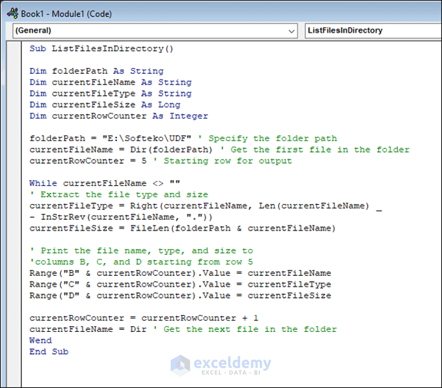442x388 pixels.
Task: Click the 'currentFileSize = FileLen(' line
Action: point(182,228)
